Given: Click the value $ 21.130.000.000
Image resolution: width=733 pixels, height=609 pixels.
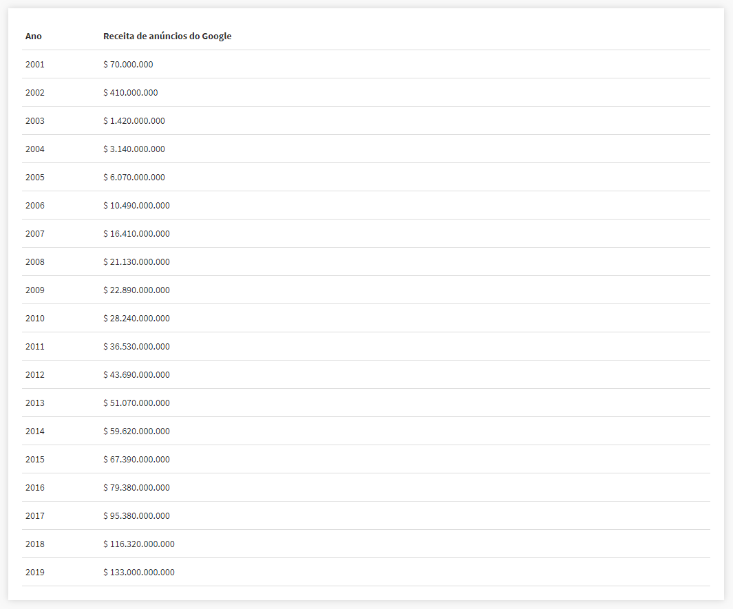Looking at the screenshot, I should [136, 261].
